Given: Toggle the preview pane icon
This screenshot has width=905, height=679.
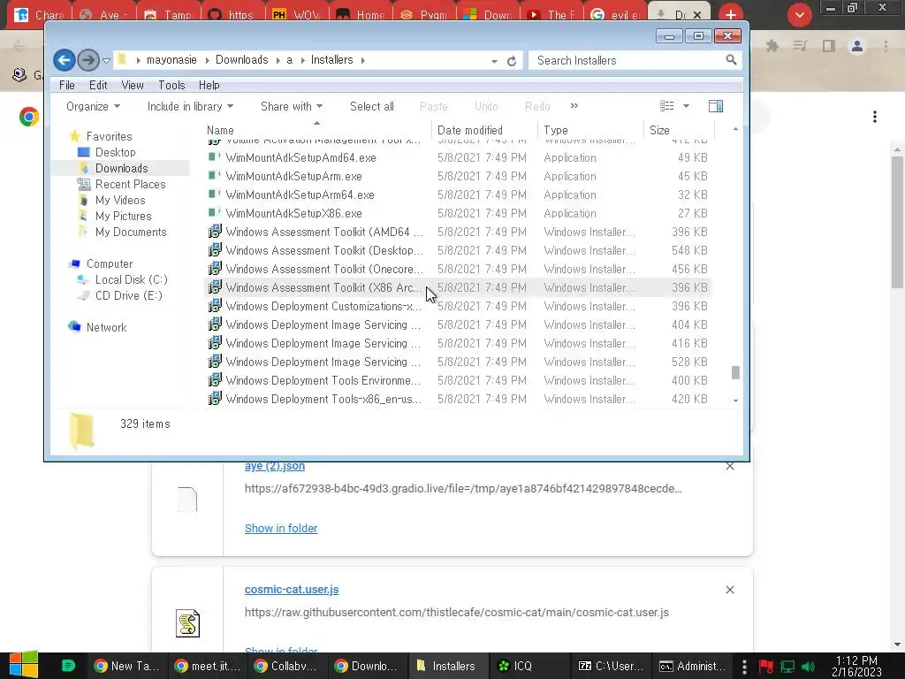Looking at the screenshot, I should coord(716,106).
